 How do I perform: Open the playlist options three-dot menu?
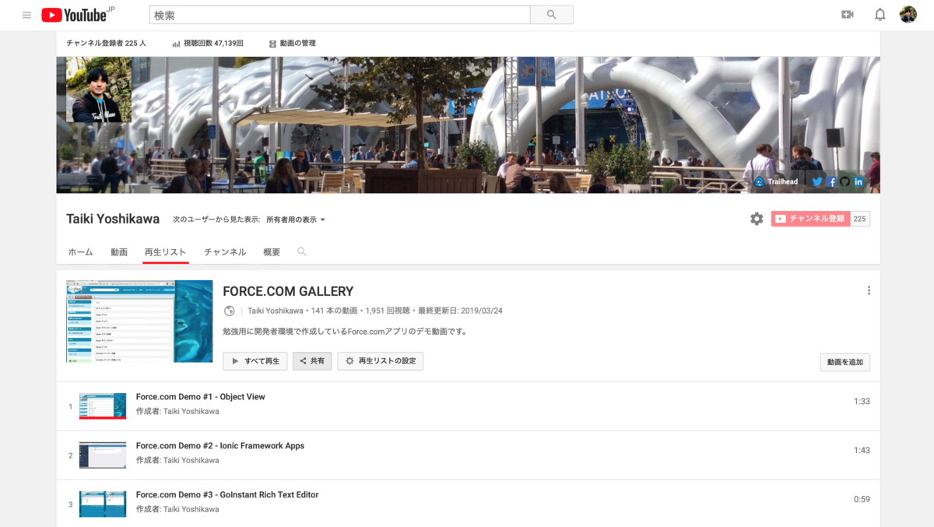coord(869,290)
